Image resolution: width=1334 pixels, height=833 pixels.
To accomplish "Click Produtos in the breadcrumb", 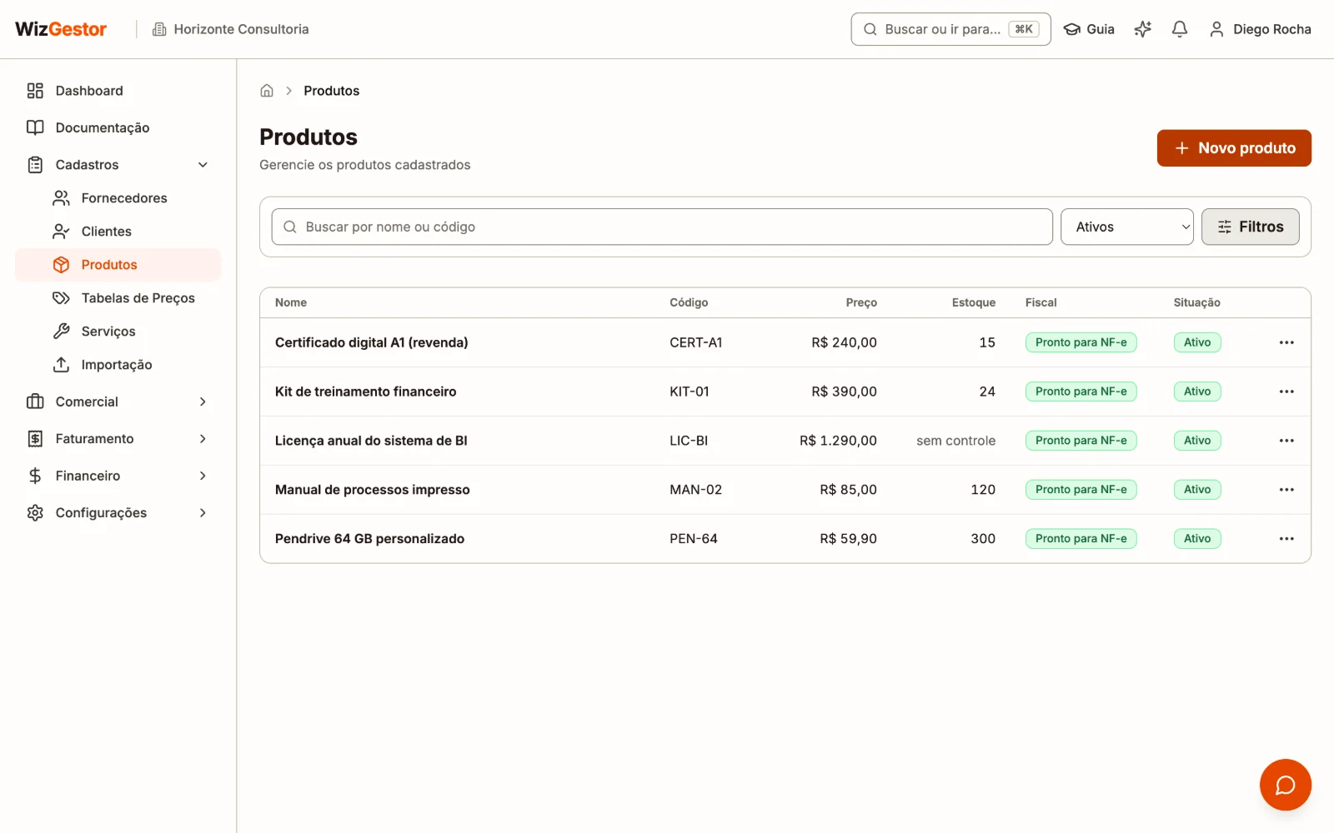I will (x=331, y=91).
